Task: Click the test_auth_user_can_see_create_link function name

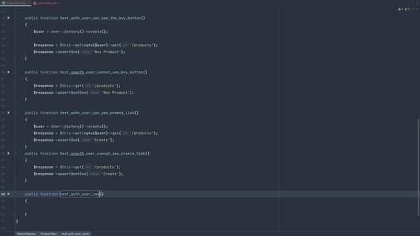Action: pos(97,113)
